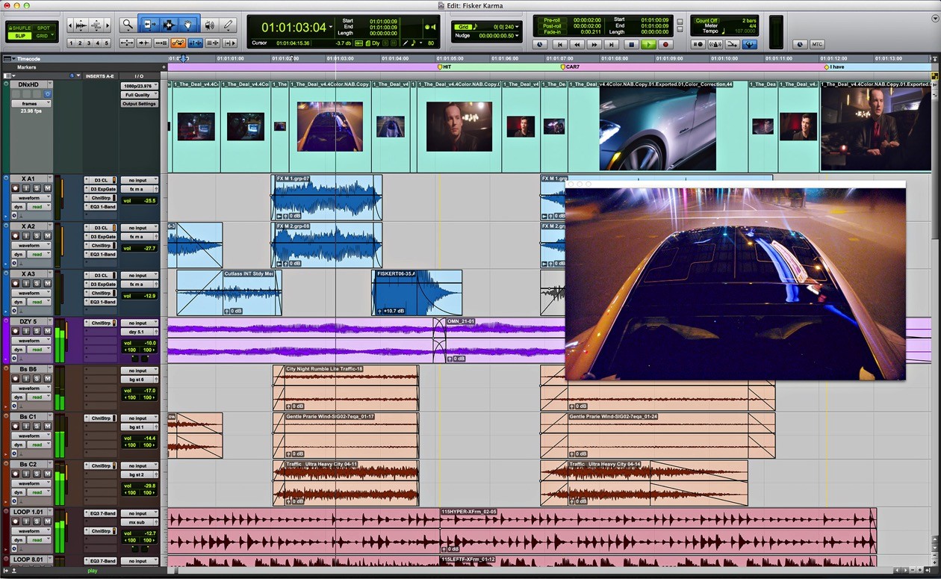Select the Pencil tool
The height and width of the screenshot is (579, 941).
click(228, 25)
